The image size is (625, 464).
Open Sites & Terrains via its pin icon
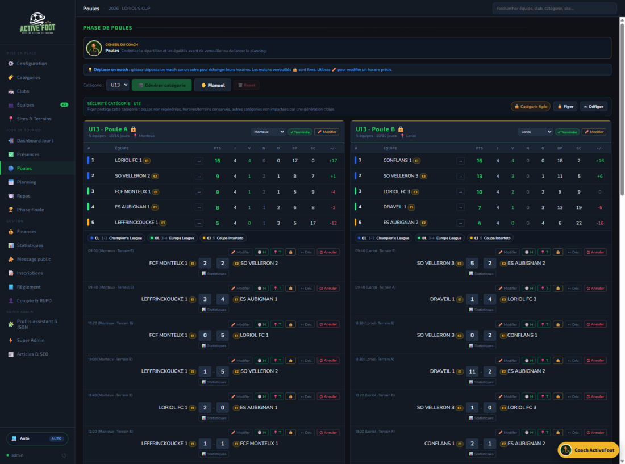[x=11, y=119]
